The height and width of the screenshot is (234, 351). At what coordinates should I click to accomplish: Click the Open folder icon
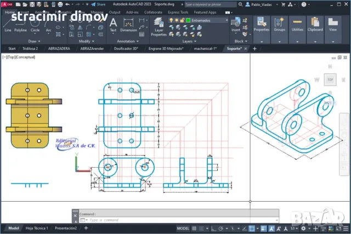[25, 4]
